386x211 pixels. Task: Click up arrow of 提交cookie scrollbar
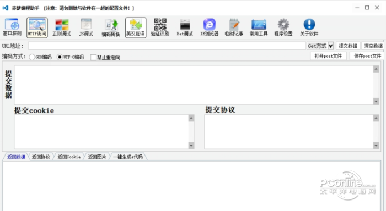point(191,118)
